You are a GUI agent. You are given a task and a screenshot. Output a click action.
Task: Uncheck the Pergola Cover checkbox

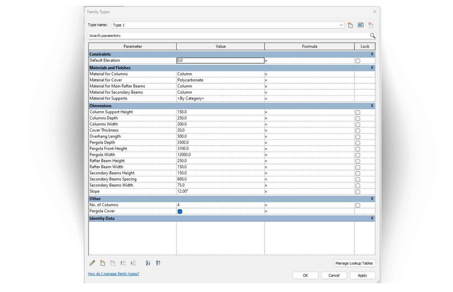[x=180, y=211]
